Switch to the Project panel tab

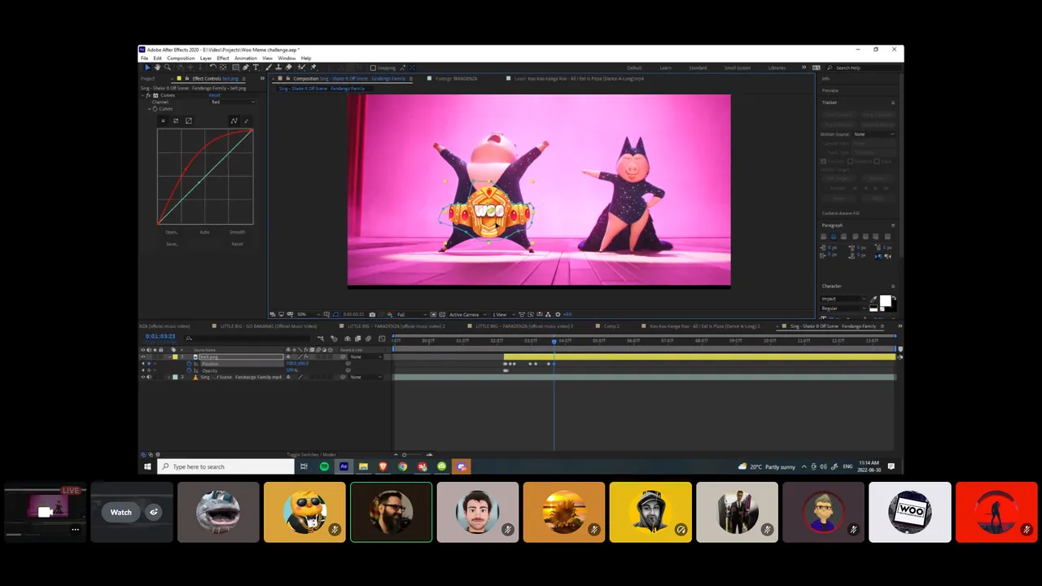(147, 79)
